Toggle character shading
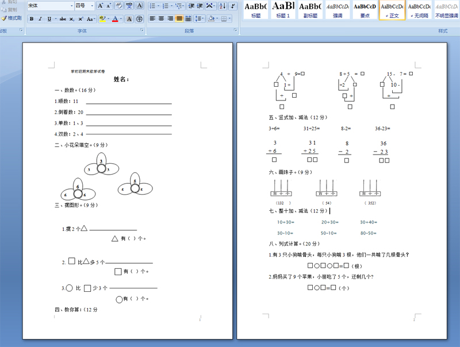Viewport: 460px width, 347px height. tap(129, 19)
